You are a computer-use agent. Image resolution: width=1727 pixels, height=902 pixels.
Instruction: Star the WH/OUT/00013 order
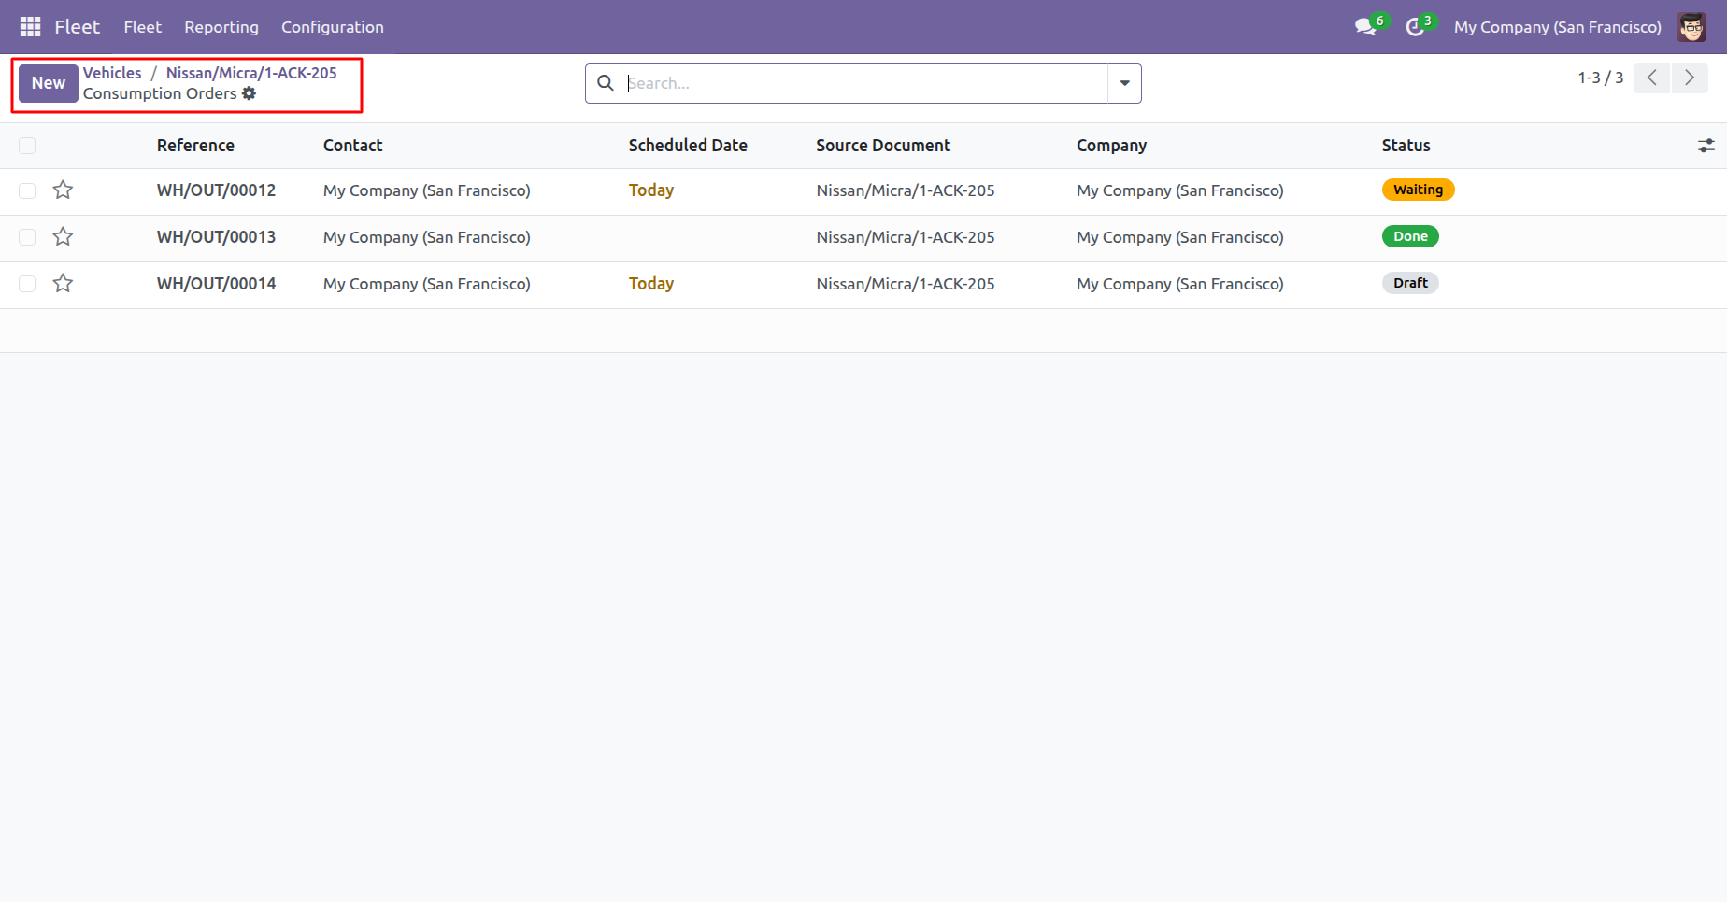(x=63, y=237)
